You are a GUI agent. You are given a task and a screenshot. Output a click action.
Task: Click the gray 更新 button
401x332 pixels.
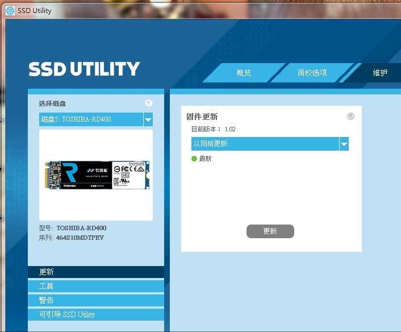(x=270, y=231)
